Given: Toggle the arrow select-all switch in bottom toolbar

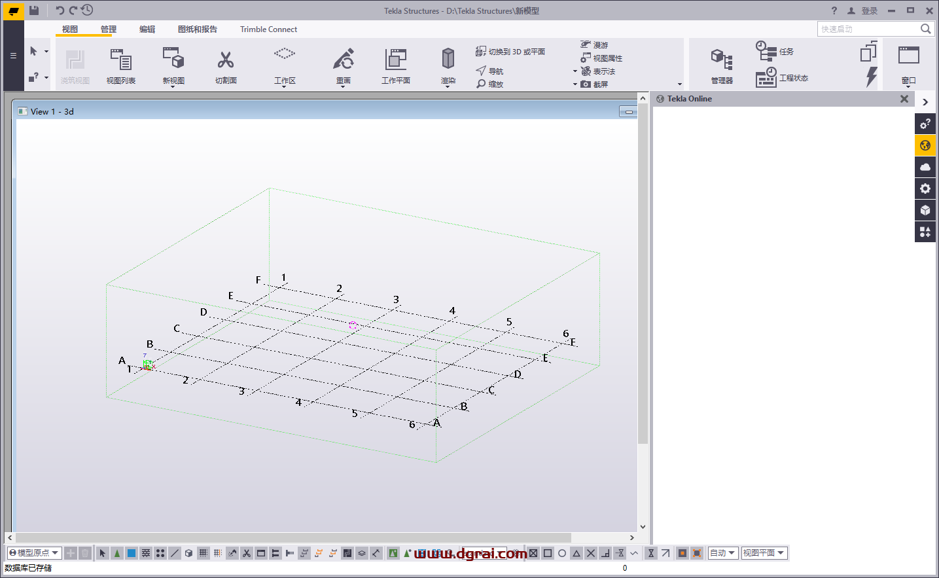Looking at the screenshot, I should tap(103, 553).
